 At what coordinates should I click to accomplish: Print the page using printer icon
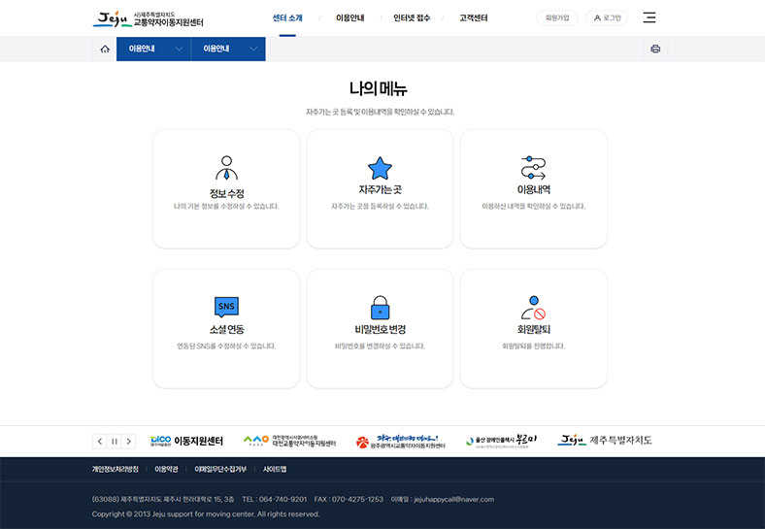[x=655, y=49]
